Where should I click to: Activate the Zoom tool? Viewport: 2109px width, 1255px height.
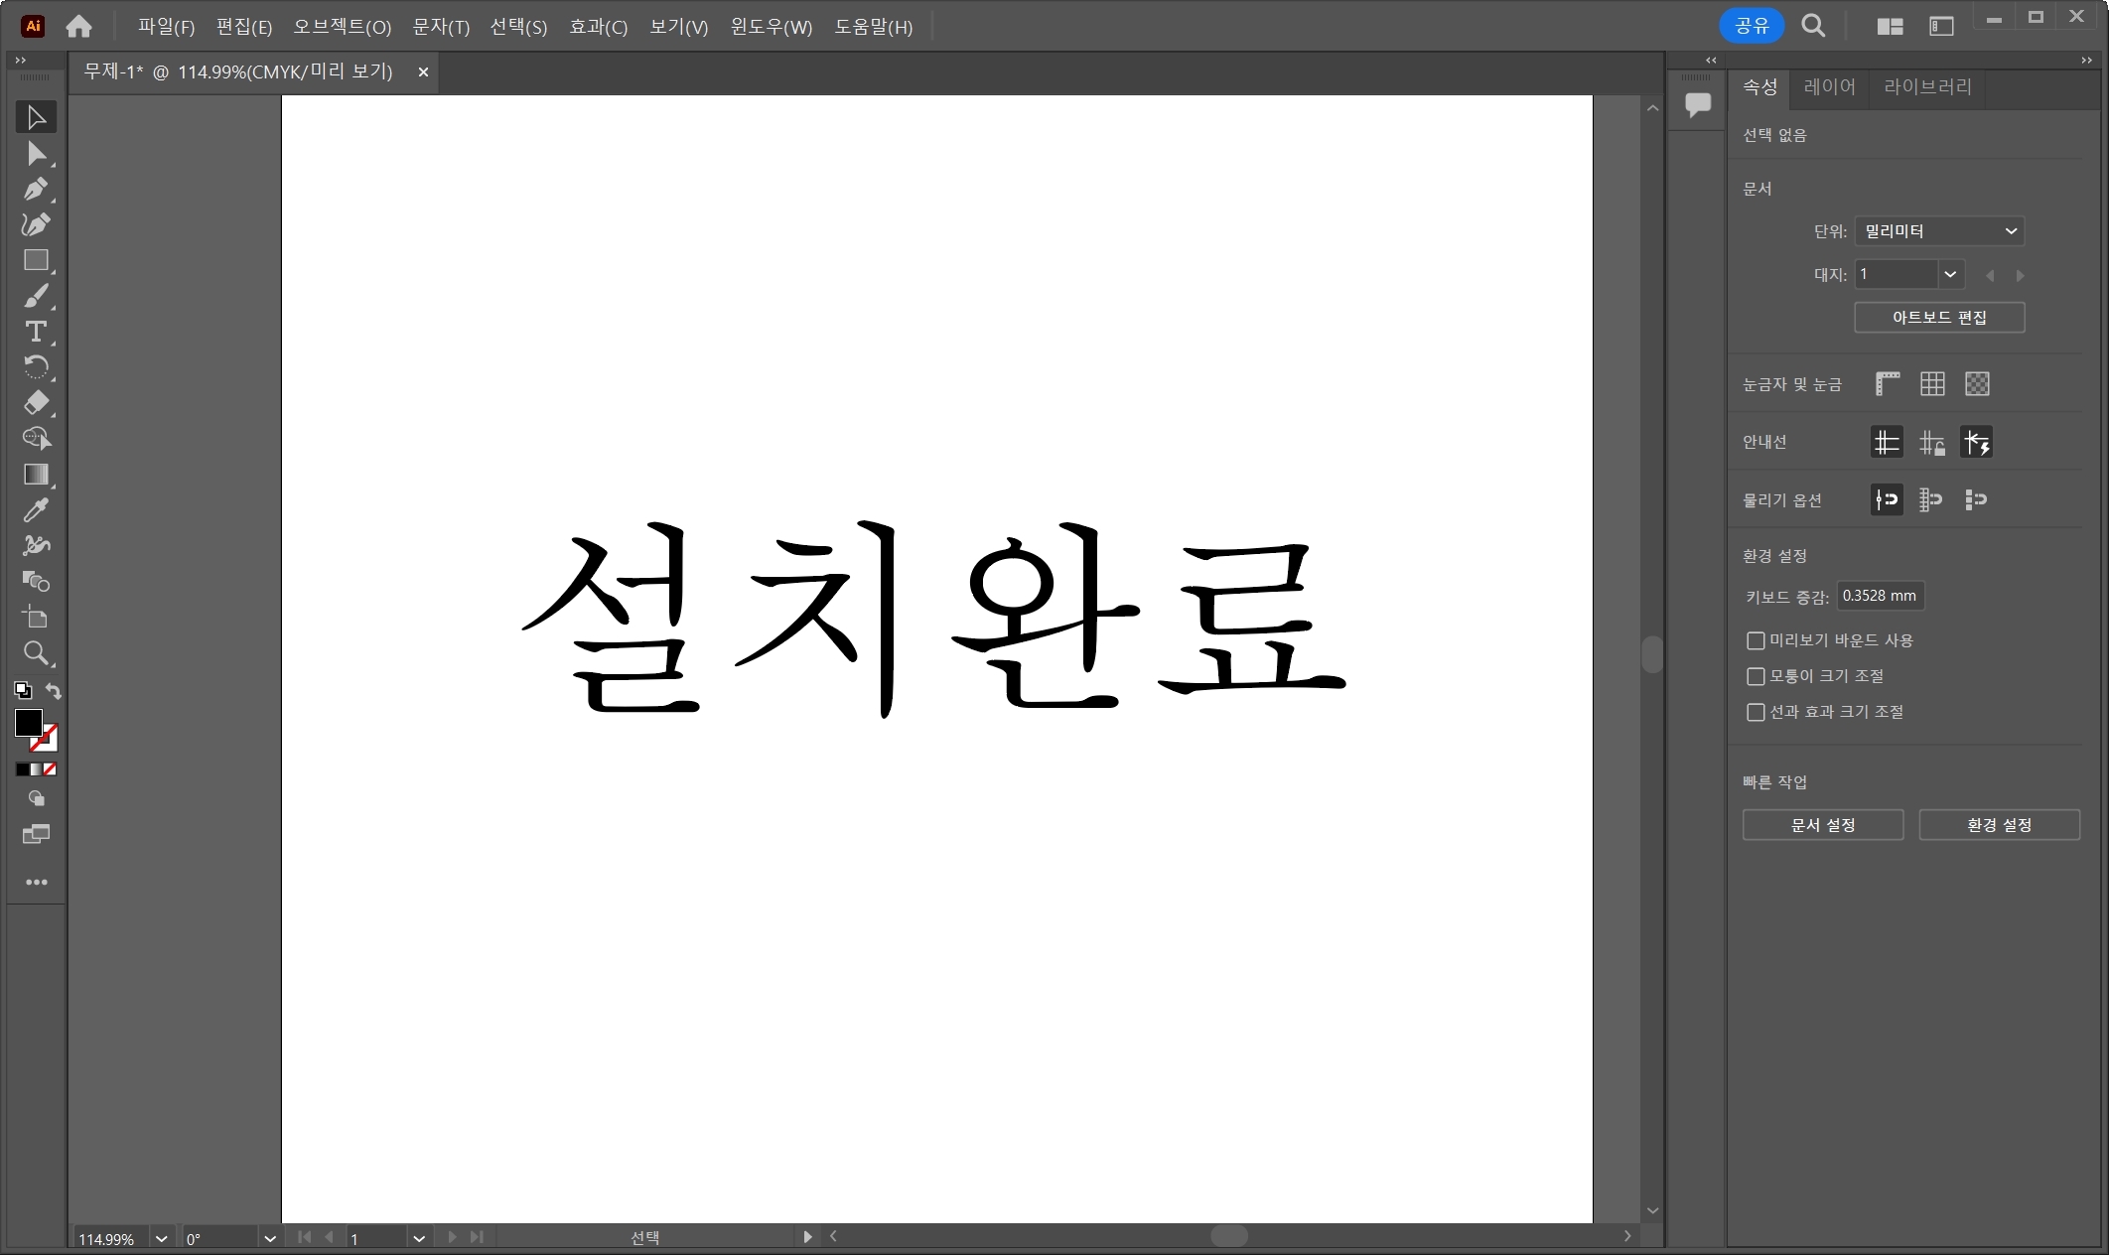coord(36,653)
